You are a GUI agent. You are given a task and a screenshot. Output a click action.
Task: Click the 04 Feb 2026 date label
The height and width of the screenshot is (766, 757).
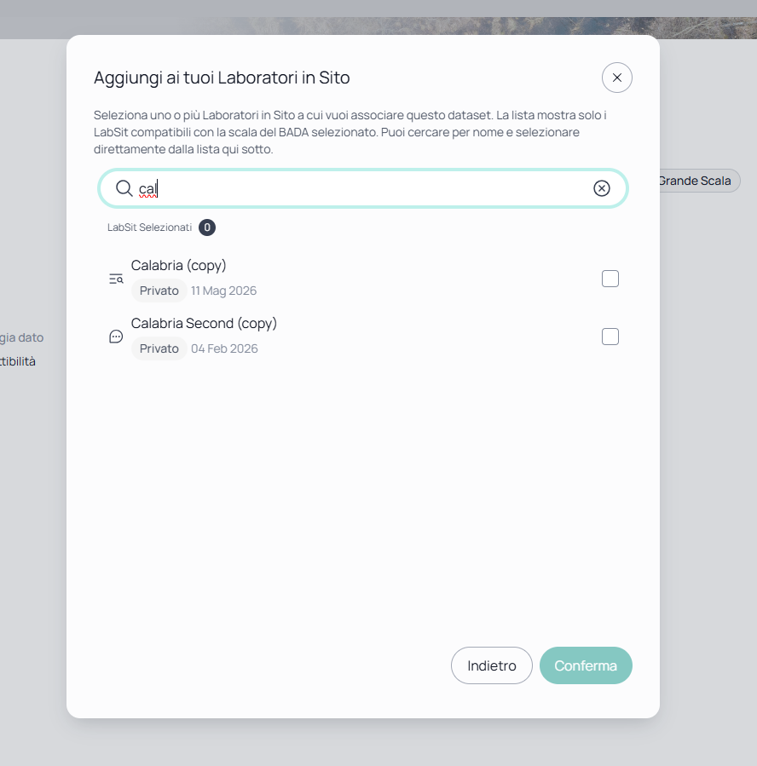click(224, 348)
